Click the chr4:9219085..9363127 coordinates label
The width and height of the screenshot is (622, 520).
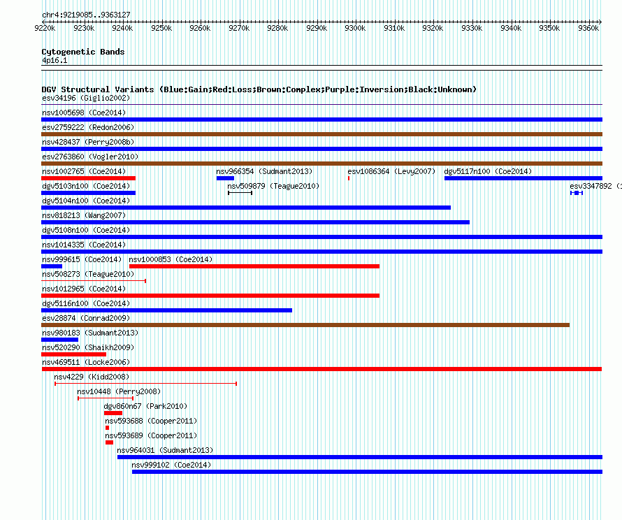tap(86, 15)
